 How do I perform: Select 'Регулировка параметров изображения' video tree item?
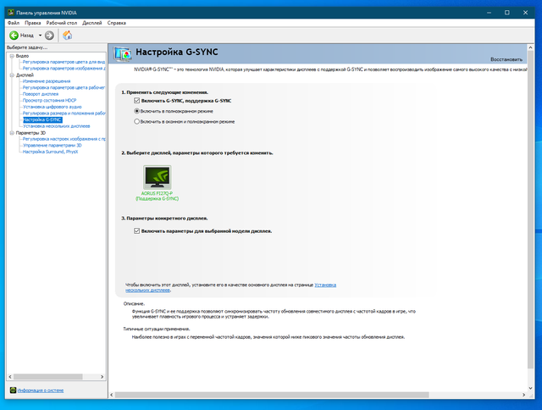[64, 69]
